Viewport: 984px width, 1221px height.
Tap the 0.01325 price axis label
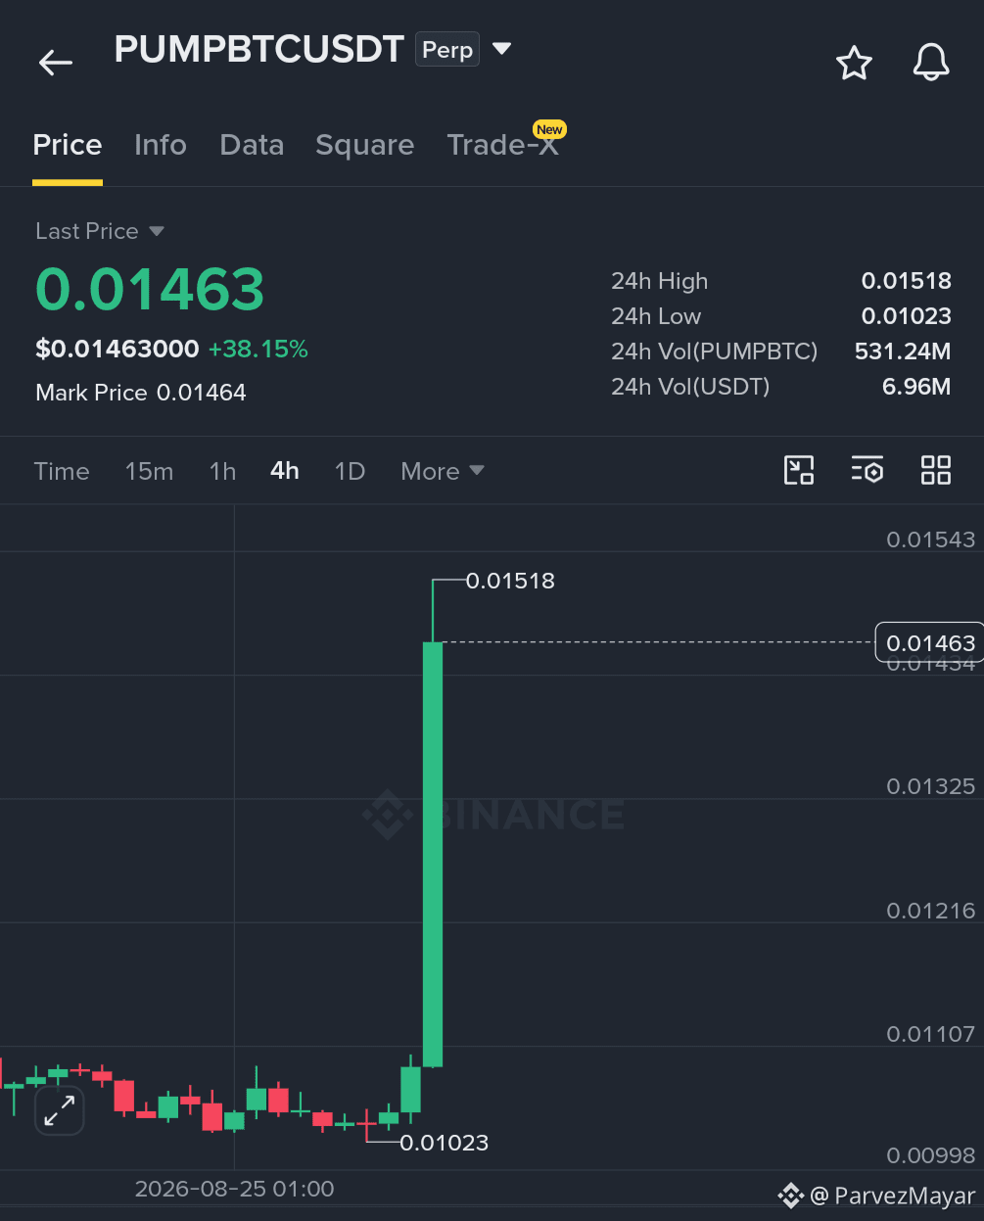tap(930, 786)
